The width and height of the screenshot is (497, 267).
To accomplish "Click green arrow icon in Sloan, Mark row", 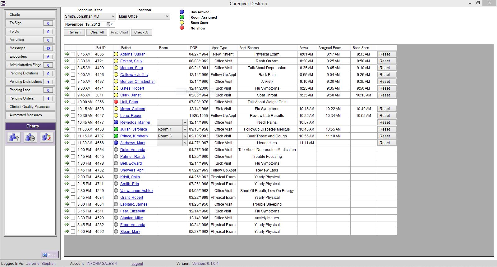I will click(67, 231).
